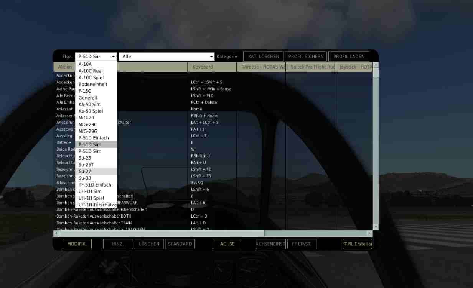Screen dimensions: 473x288
Task: Select the LAlt + 6 binding cell
Action: (212, 203)
